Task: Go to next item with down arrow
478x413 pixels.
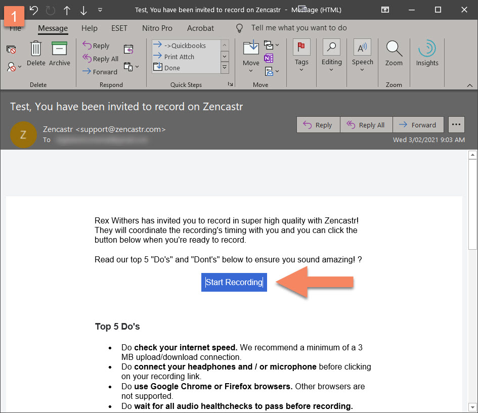Action: 83,10
